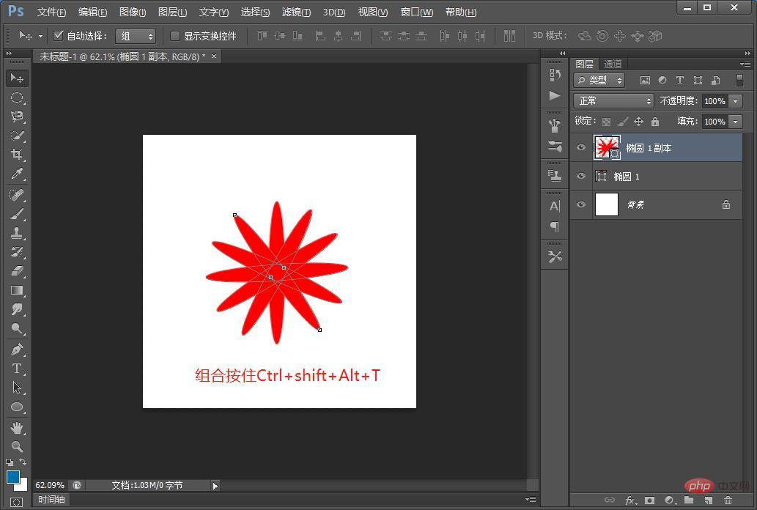Select the Zoom tool

point(17,447)
